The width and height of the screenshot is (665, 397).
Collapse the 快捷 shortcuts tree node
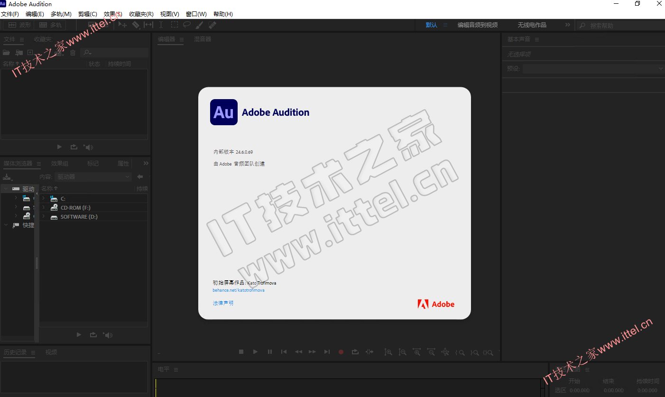pyautogui.click(x=6, y=225)
